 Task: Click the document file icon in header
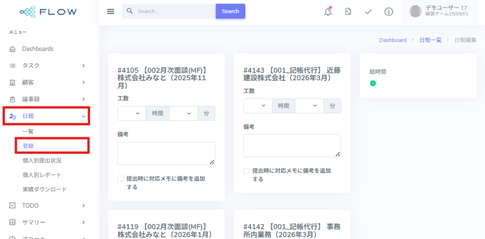point(348,12)
